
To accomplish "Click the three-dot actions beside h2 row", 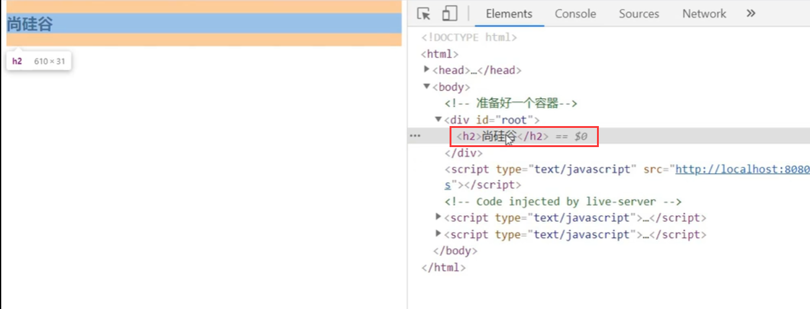I will [x=415, y=136].
